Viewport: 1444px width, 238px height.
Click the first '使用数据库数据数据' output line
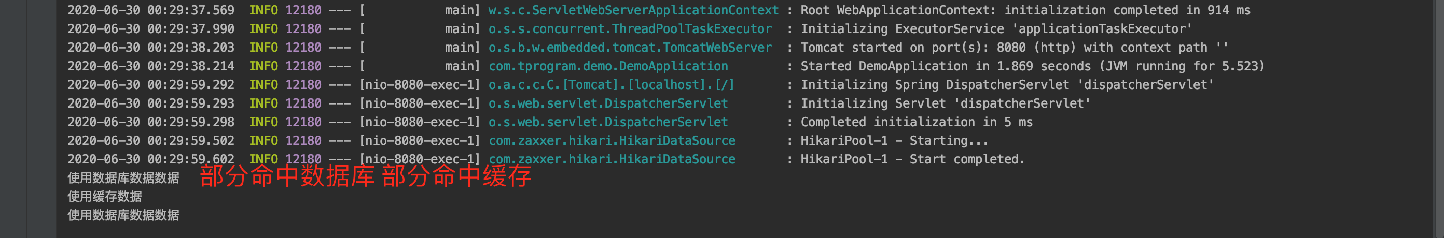[123, 178]
